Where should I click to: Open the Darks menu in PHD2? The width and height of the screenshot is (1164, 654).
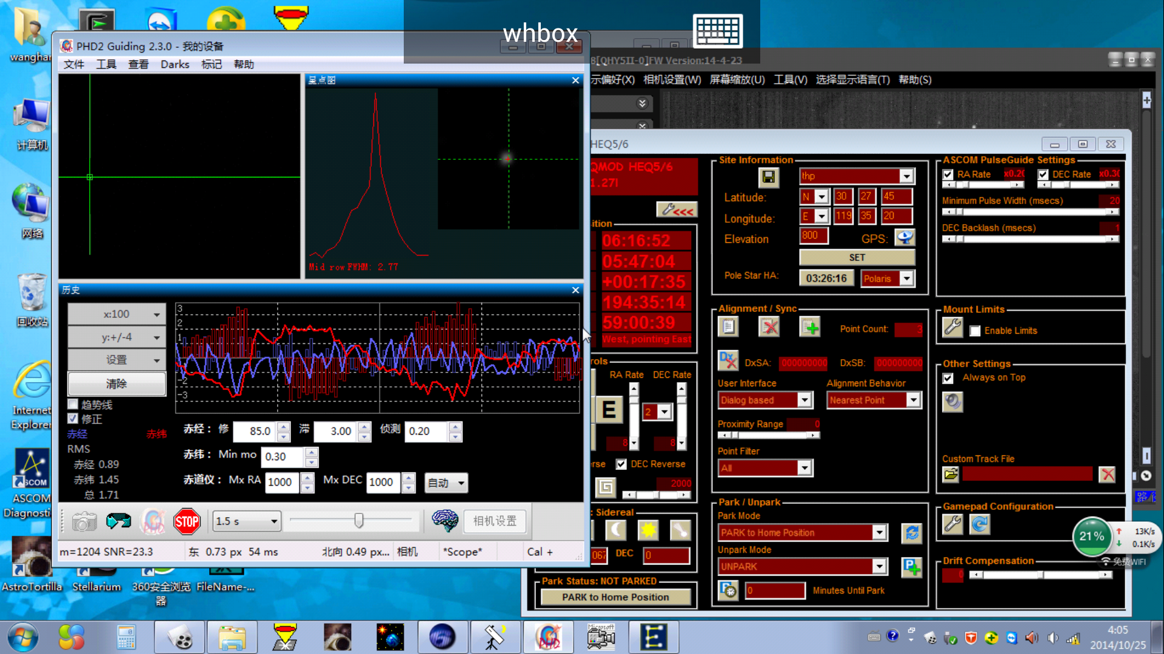click(x=175, y=64)
